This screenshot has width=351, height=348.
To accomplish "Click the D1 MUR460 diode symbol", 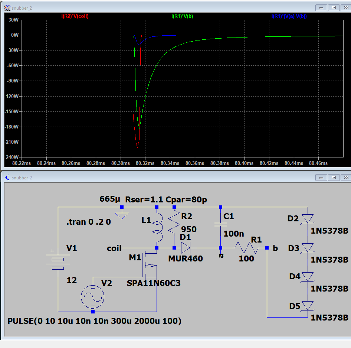I will 185,248.
